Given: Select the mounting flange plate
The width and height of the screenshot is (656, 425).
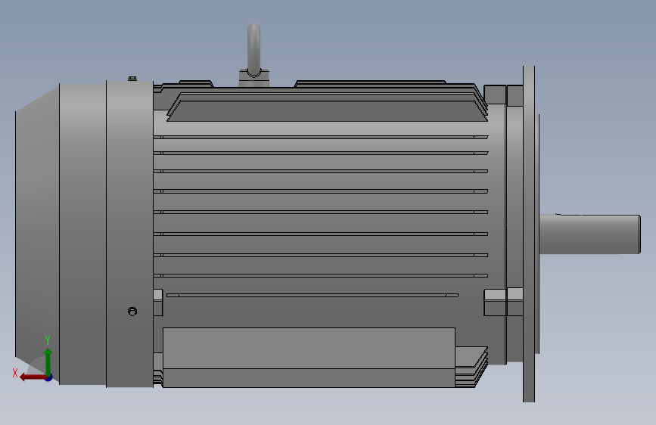Looking at the screenshot, I should point(529,234).
